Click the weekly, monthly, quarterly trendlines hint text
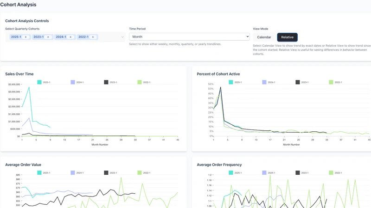This screenshot has width=371, height=208. (175, 44)
